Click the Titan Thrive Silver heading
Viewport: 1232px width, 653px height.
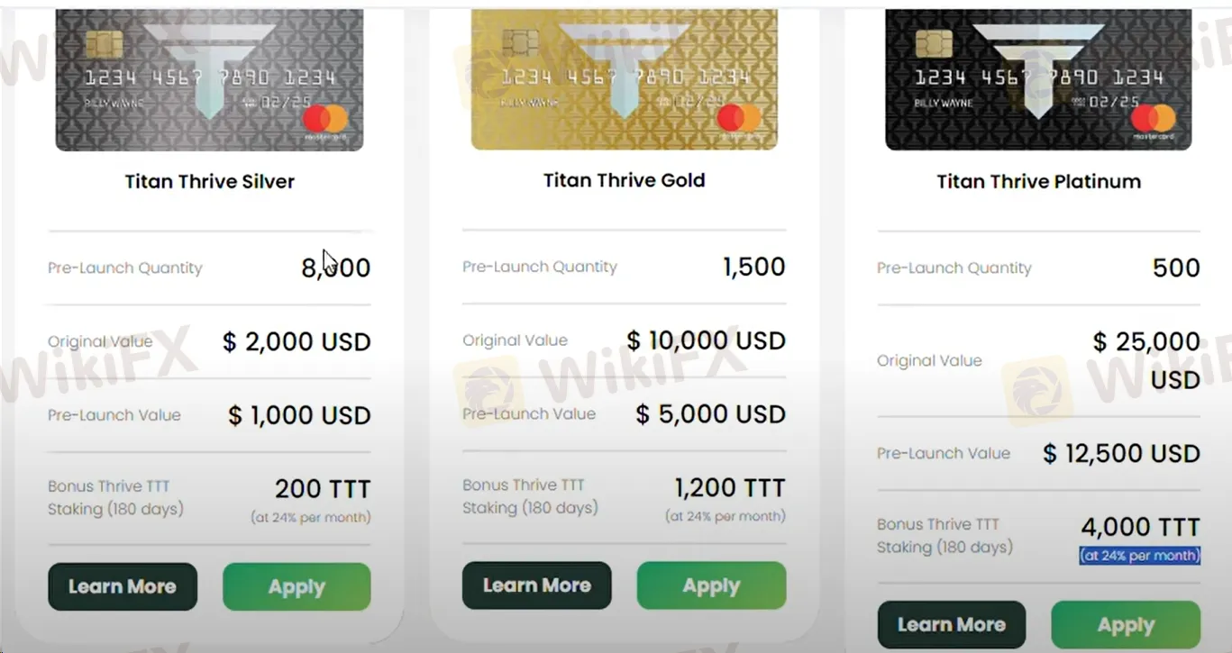click(209, 181)
